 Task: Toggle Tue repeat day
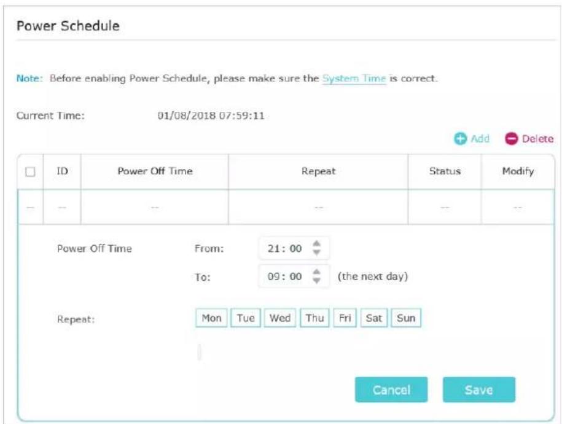click(246, 318)
